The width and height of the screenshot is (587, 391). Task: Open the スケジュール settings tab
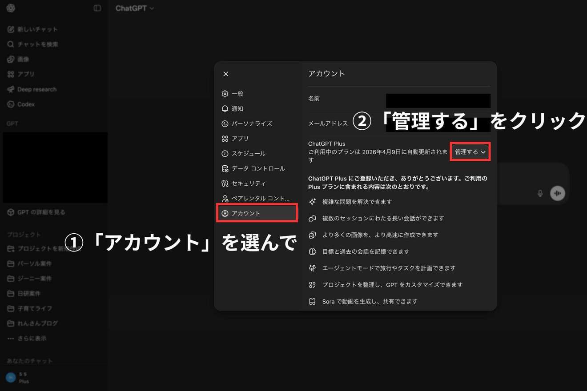pos(257,153)
